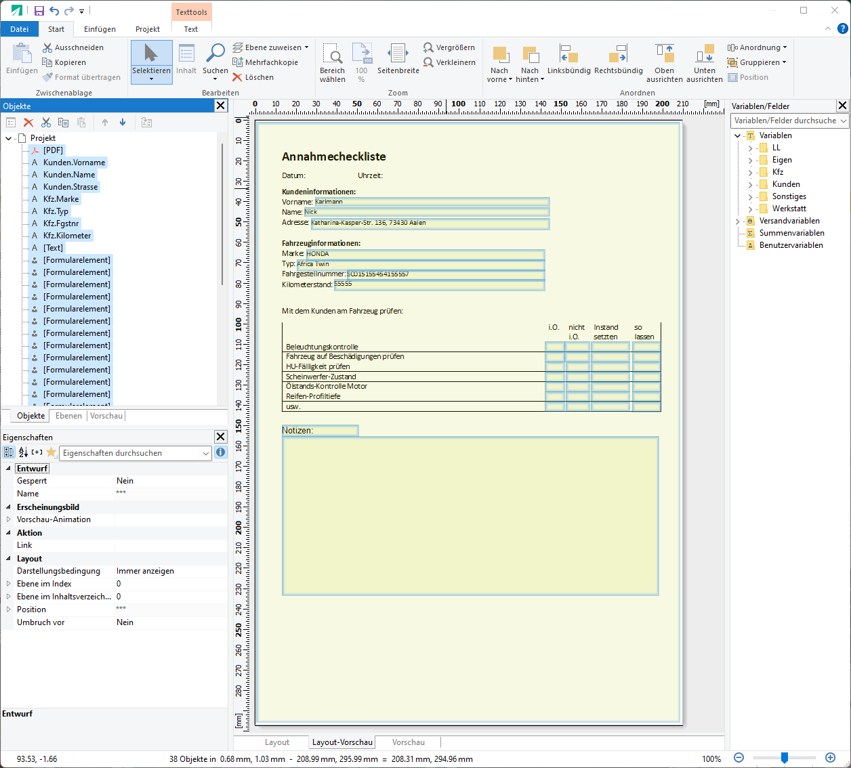The image size is (851, 768).
Task: Open the Datei menu tab
Action: (x=20, y=29)
